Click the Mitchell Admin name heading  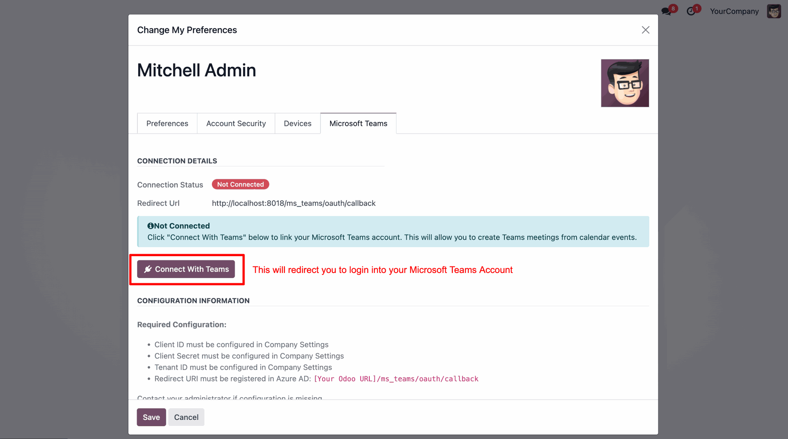click(197, 70)
